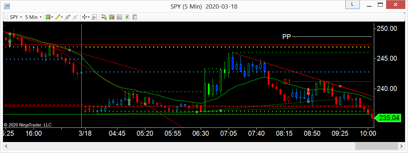Click the candlestick chart style icon
408x153 pixels.
[48, 17]
